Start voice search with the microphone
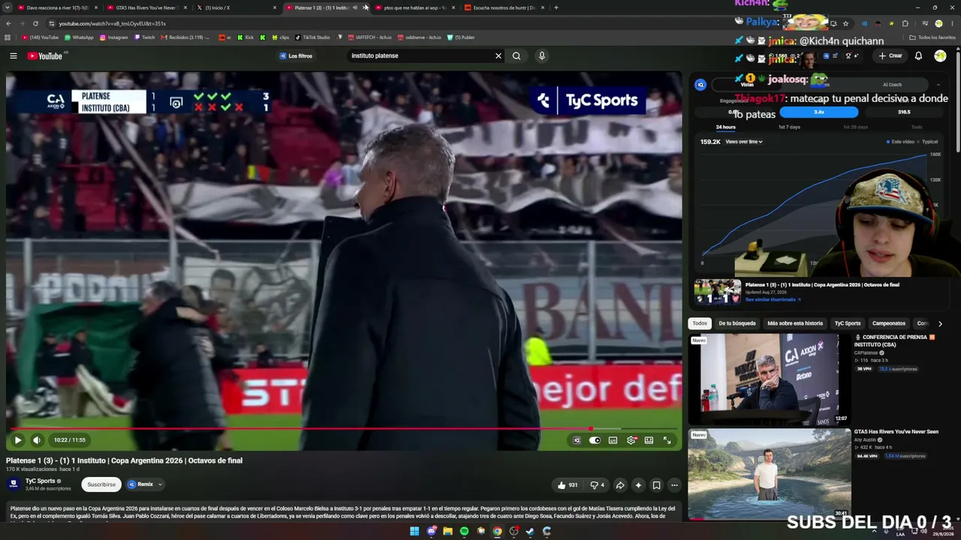Viewport: 961px width, 540px height. [541, 55]
